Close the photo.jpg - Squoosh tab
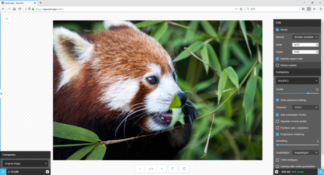This screenshot has width=324, height=175. pos(35,3)
